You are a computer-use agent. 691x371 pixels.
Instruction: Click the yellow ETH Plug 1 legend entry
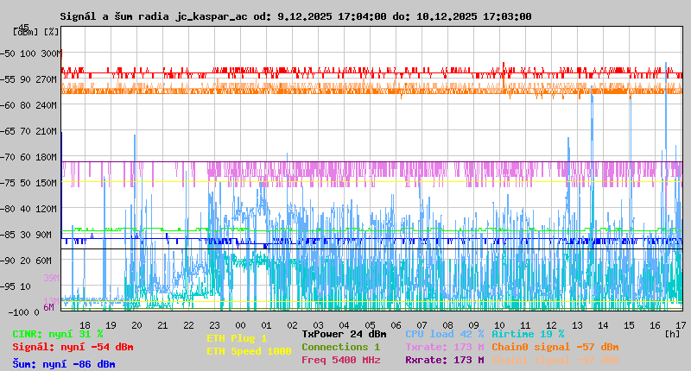[x=237, y=338]
